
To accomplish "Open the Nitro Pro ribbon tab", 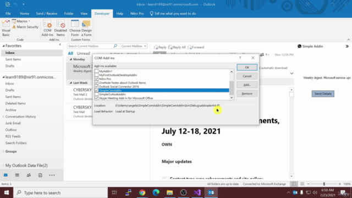I will 137,13.
